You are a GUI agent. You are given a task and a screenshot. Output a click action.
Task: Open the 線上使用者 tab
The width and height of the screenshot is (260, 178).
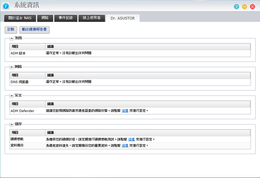tap(91, 18)
